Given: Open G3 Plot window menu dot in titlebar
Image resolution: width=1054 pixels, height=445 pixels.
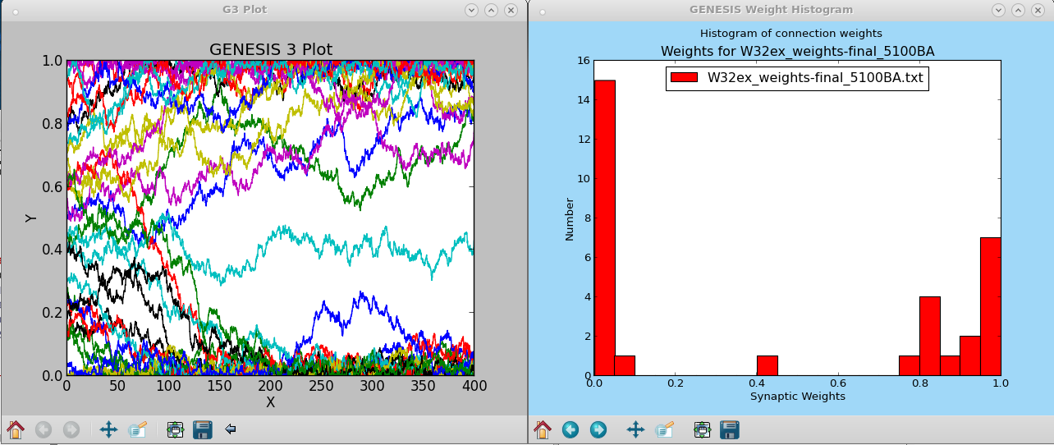Looking at the screenshot, I should (15, 11).
